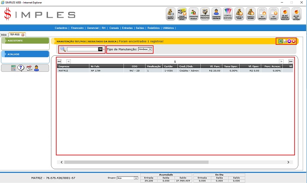Open the Cadastro Pessoa toolbar icon
Screen dimensions: 307x183
click(x=194, y=14)
